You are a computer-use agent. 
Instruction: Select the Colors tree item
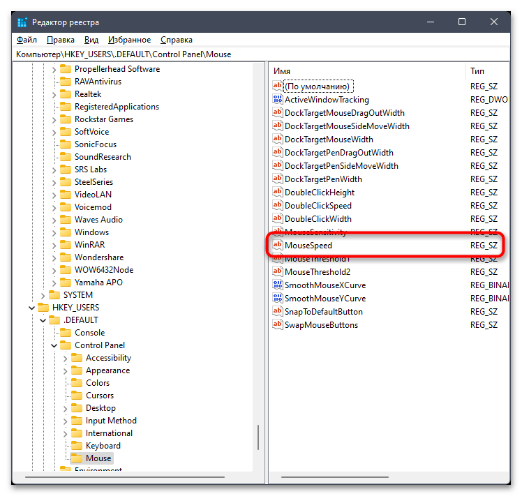(98, 383)
